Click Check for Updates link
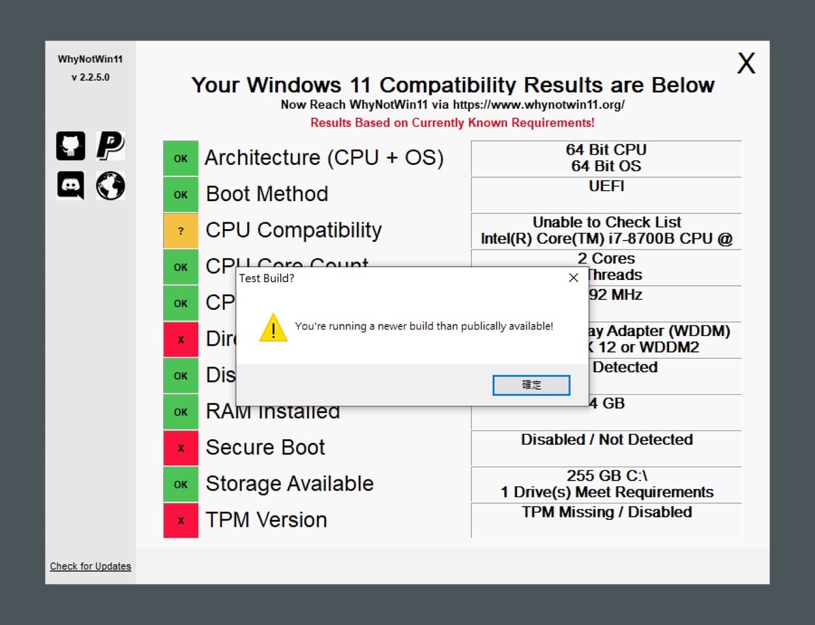This screenshot has height=625, width=815. 90,566
